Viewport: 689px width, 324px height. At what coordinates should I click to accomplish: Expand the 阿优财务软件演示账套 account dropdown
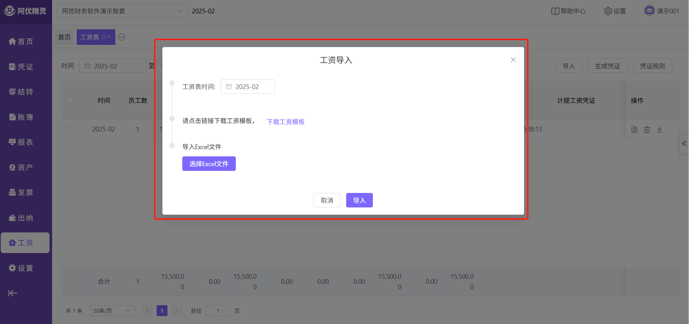pyautogui.click(x=122, y=11)
